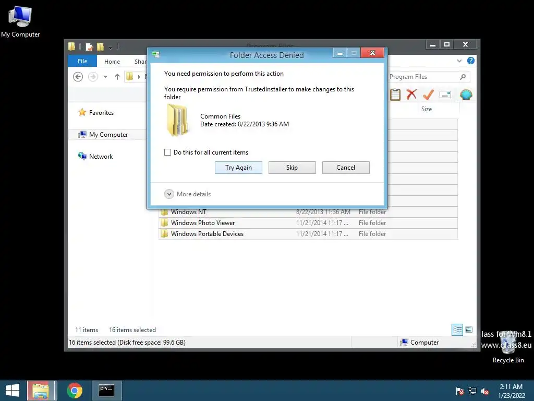Click the date cell of Windows Portable Devices
The height and width of the screenshot is (401, 534).
(322, 233)
